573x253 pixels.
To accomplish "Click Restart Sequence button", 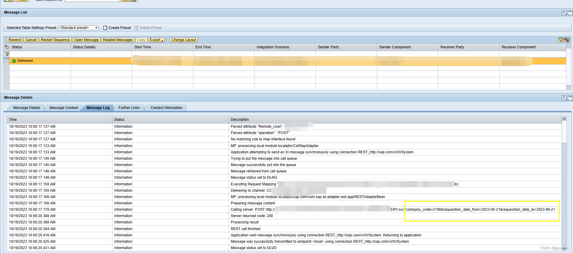I will pos(55,40).
